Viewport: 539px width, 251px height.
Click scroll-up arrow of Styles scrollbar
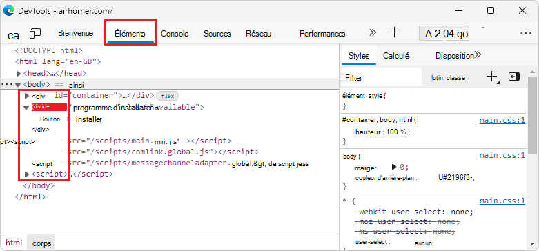pos(532,72)
